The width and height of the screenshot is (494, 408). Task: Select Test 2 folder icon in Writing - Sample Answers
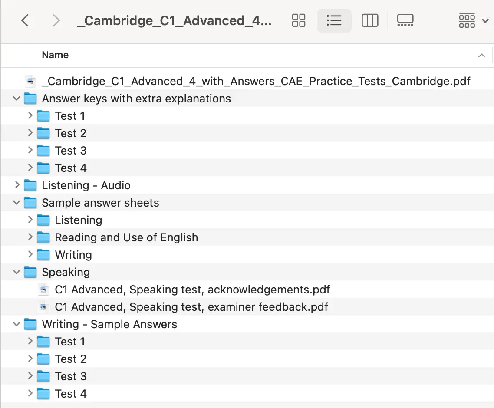point(43,359)
